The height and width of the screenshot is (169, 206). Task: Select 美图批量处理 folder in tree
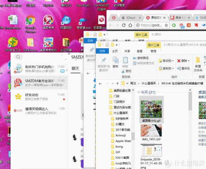[120, 90]
